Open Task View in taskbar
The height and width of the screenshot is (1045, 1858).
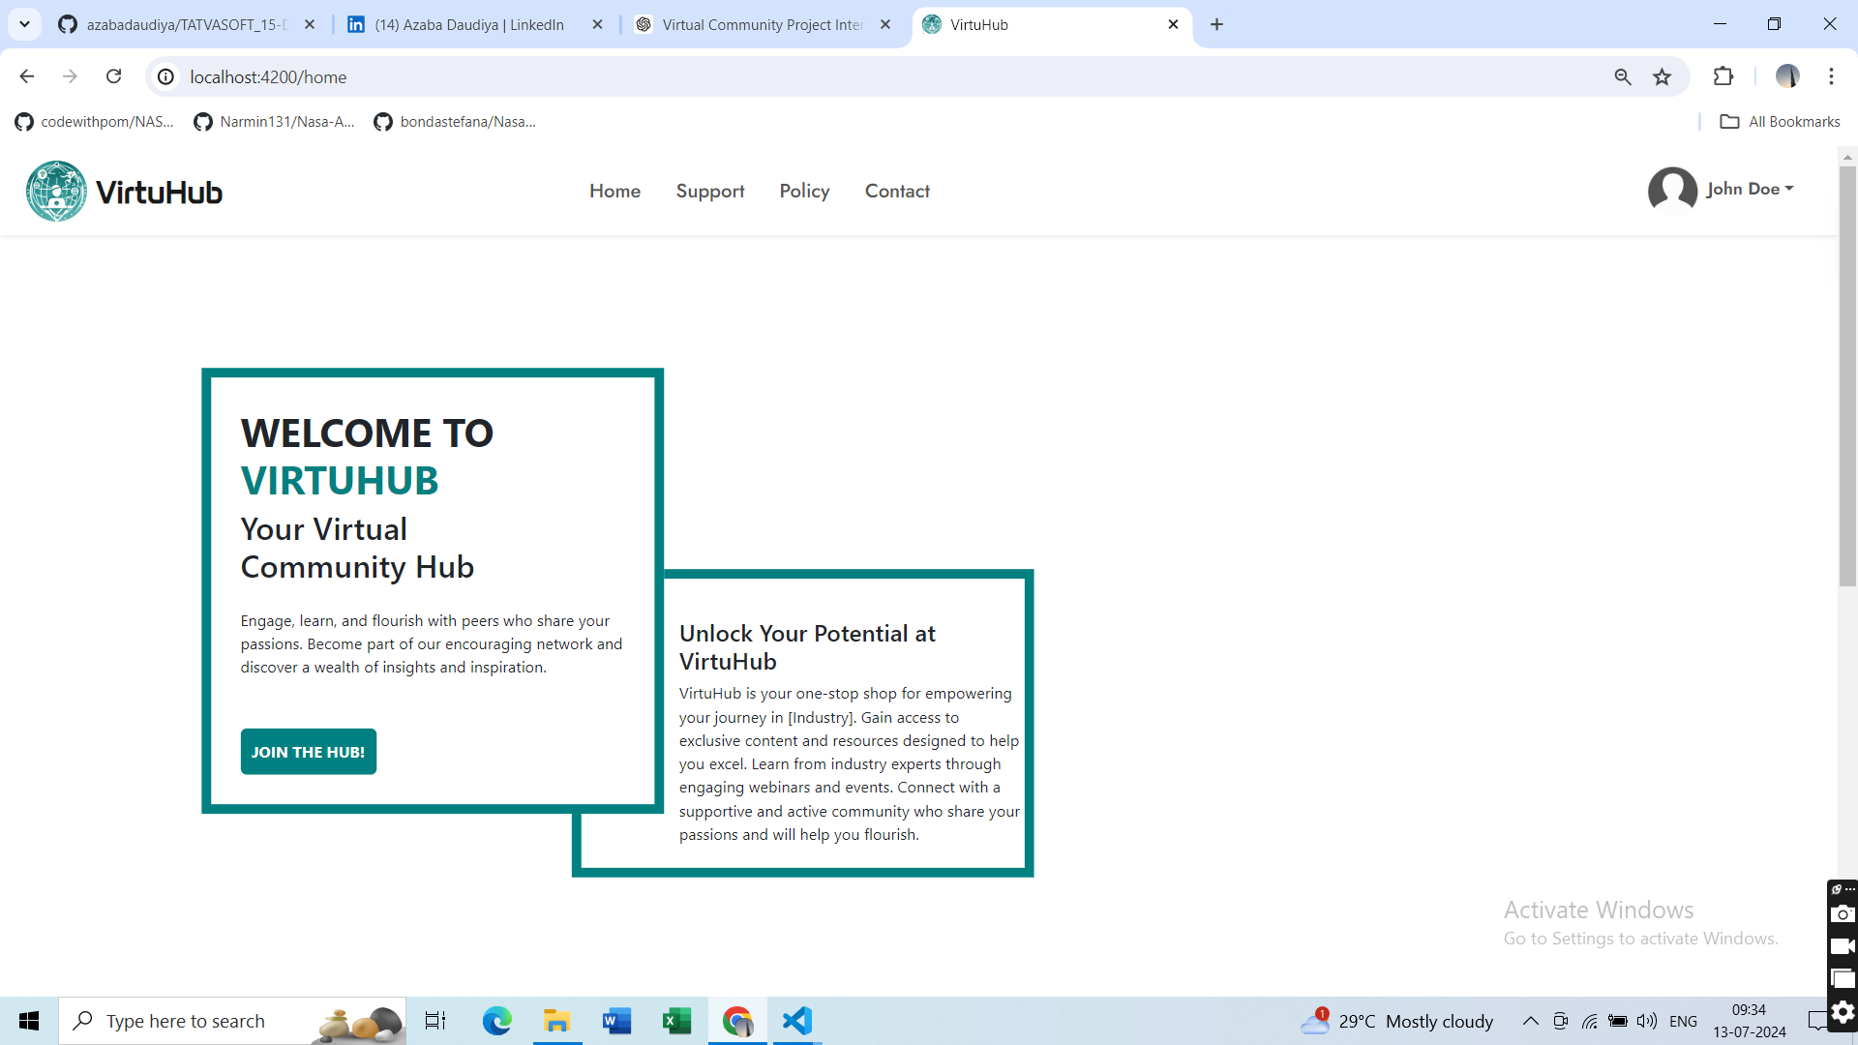pos(435,1021)
